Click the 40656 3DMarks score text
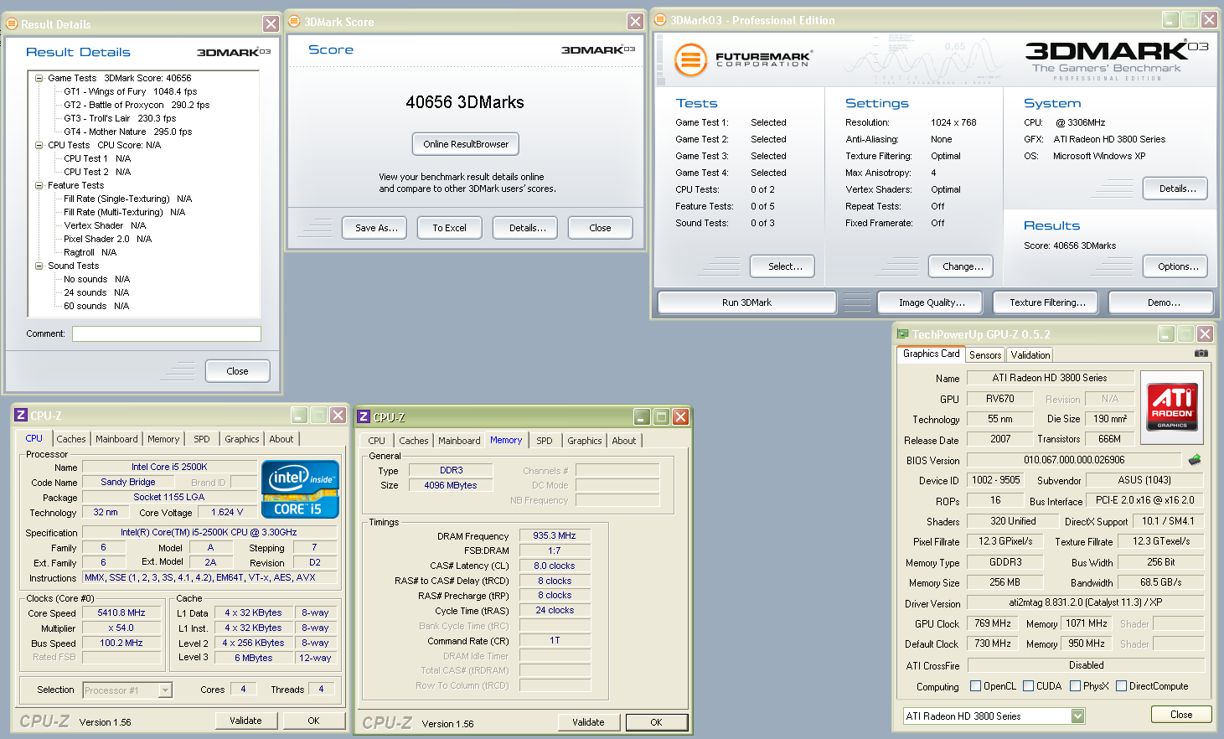 pyautogui.click(x=465, y=102)
